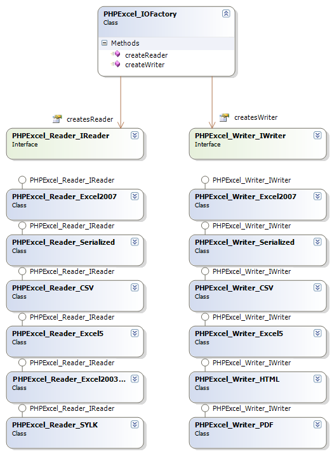Screen dimensions: 332x454
Task: Click lollipop circle above PHPExcel_Reader_SYLK
Action: [x=22, y=408]
